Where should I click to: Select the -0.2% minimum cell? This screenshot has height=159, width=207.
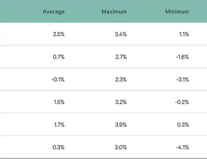click(182, 102)
